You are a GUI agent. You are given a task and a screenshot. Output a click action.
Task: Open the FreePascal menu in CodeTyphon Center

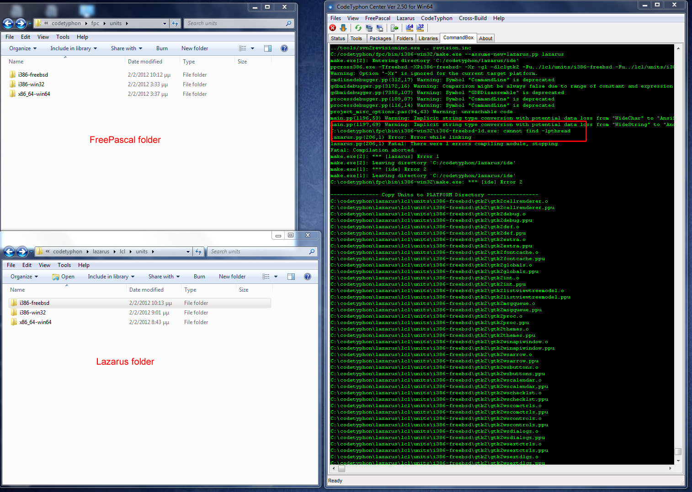[x=378, y=18]
